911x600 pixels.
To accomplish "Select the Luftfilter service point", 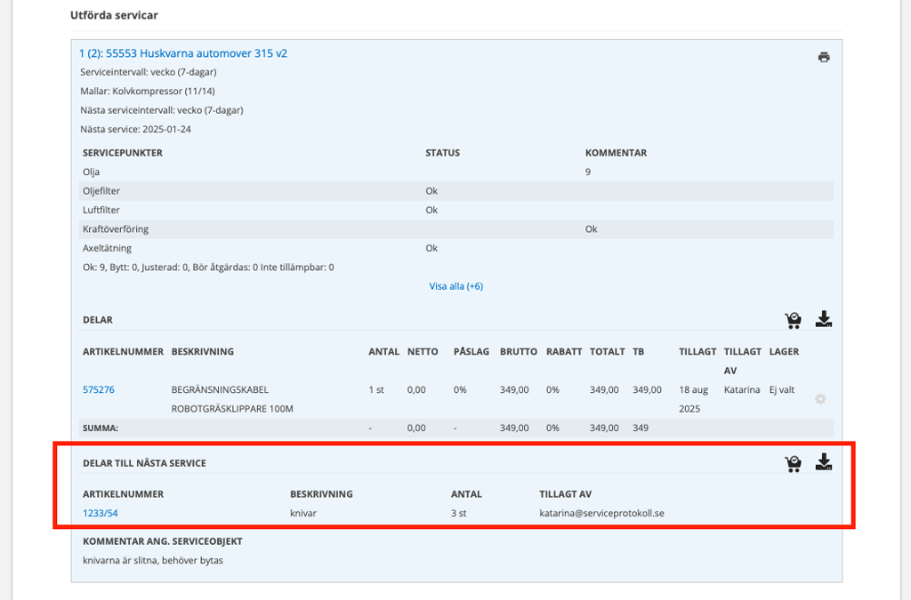I will pyautogui.click(x=456, y=210).
